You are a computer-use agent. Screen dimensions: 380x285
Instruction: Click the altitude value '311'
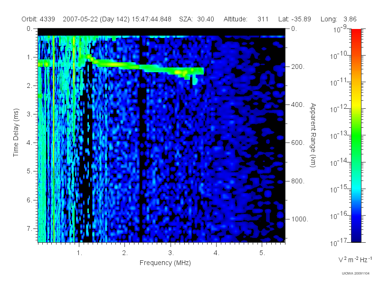click(x=263, y=19)
